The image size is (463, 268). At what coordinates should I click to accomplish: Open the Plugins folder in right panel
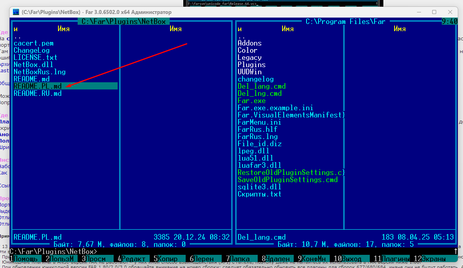251,65
